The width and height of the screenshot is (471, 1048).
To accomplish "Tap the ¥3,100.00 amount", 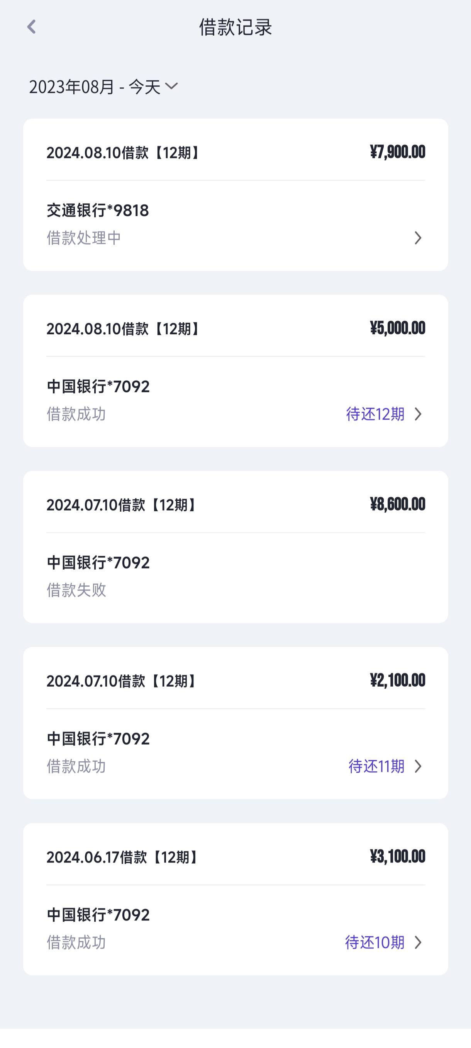I will [397, 856].
